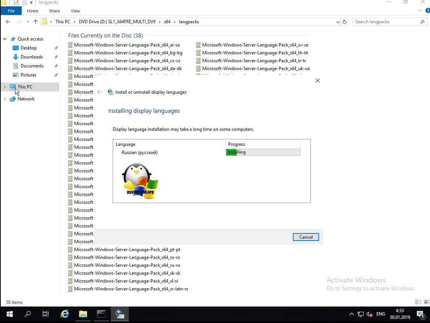Image resolution: width=430 pixels, height=323 pixels.
Task: Click the x64 breadcrumb in address bar
Action: point(167,22)
